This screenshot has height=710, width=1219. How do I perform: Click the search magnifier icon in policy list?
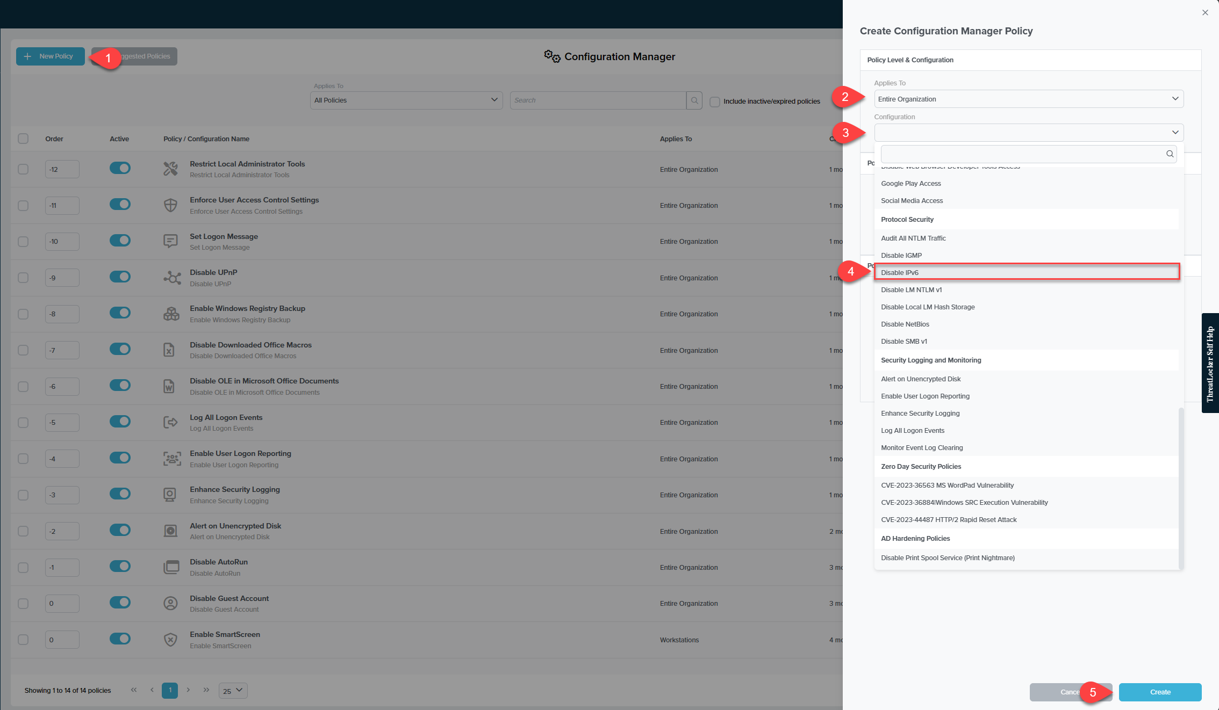(x=694, y=100)
